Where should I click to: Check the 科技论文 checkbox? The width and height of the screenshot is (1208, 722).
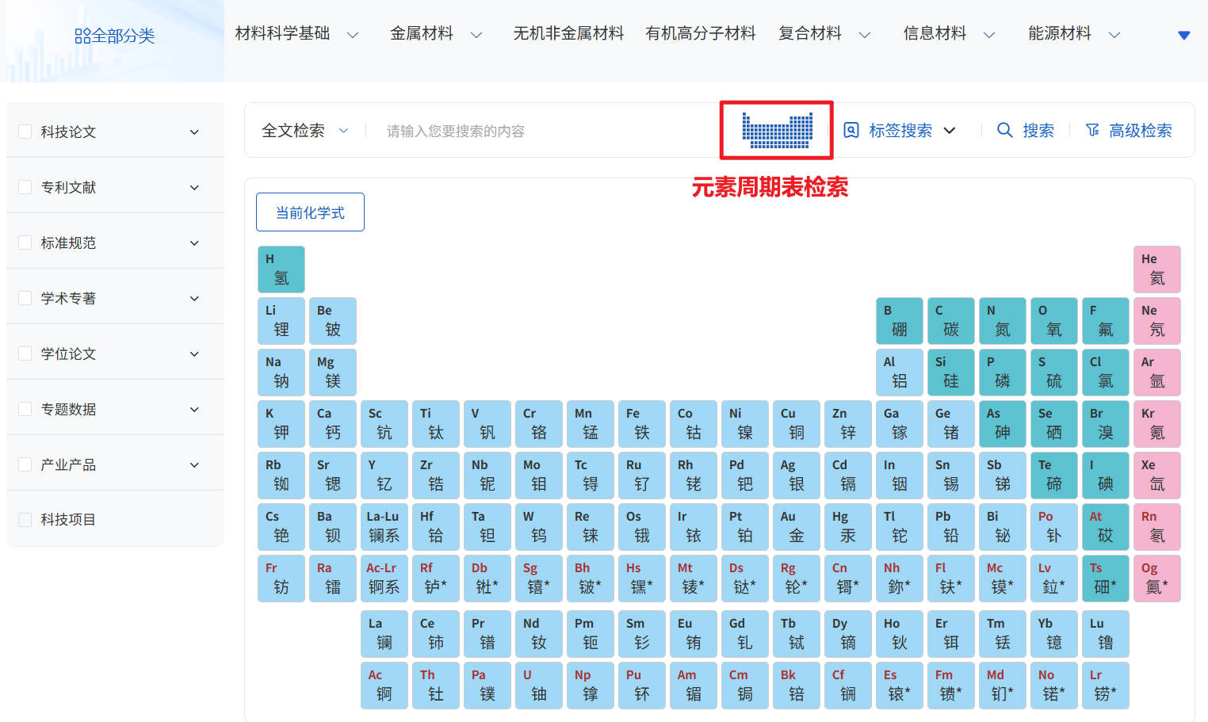pos(25,132)
